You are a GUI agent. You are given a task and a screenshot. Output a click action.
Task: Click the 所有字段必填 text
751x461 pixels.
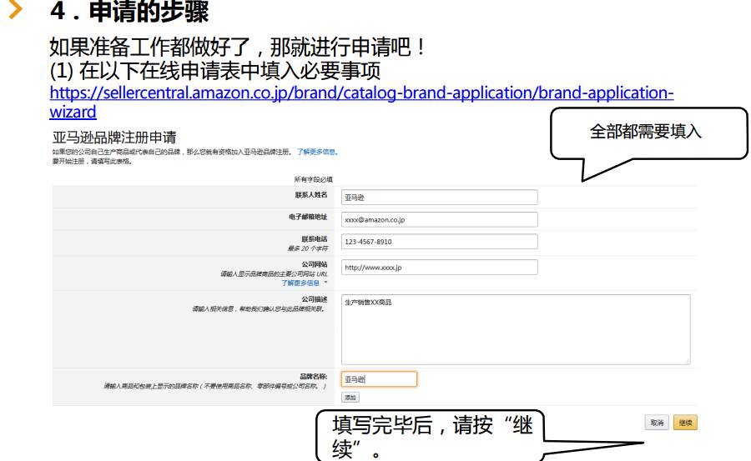point(313,179)
